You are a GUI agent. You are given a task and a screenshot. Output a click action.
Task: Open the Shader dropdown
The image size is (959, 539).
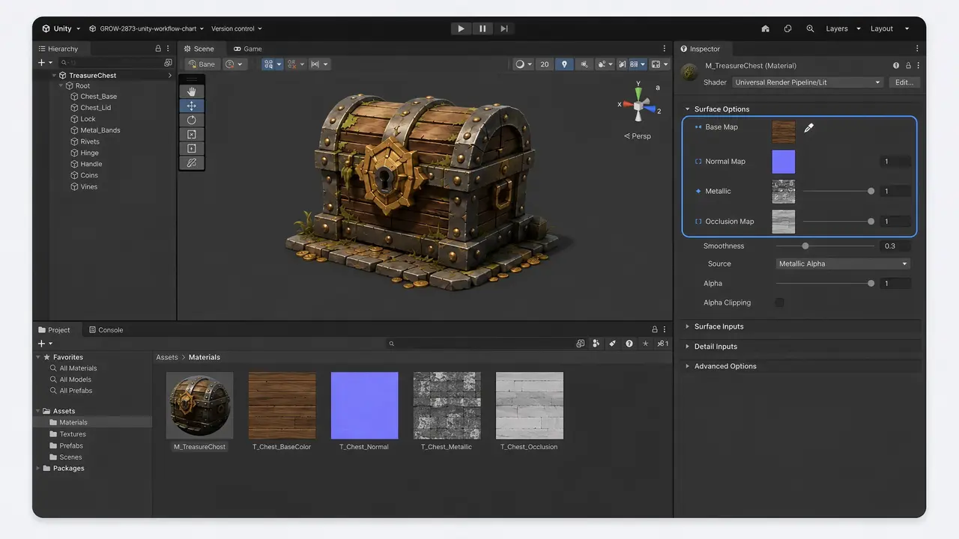(x=808, y=82)
